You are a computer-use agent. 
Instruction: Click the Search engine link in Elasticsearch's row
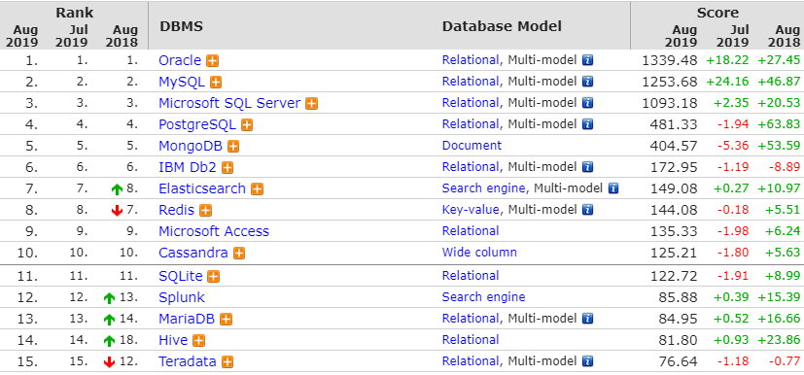(x=483, y=188)
